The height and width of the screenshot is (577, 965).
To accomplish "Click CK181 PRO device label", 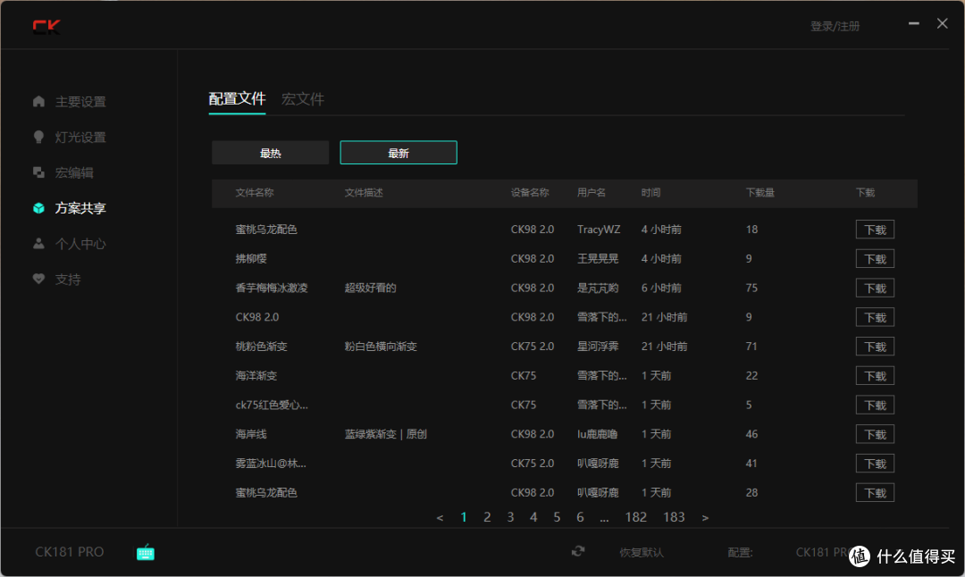I will [70, 552].
